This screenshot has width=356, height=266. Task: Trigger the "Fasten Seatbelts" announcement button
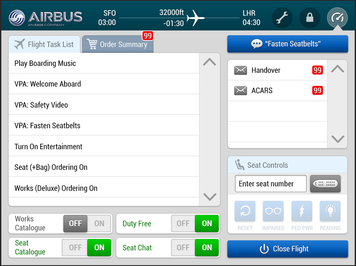[287, 44]
